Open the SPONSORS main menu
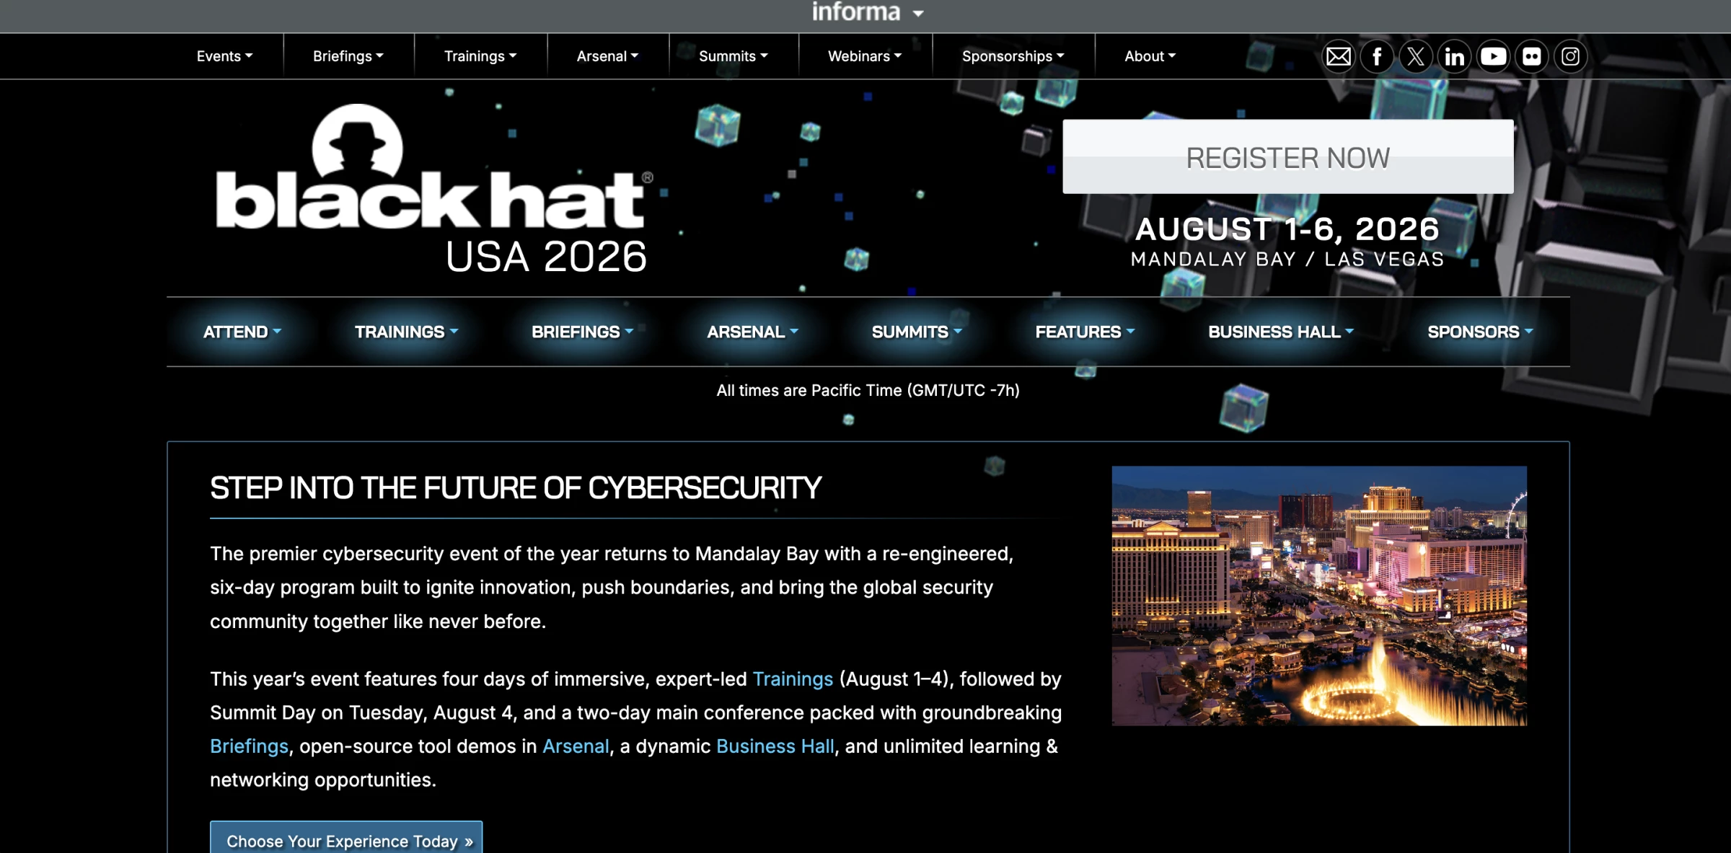Screen dimensions: 1731x853 click(1481, 332)
